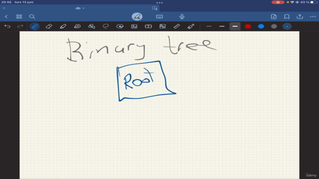Open the multitasking three-dots control
Screen dimensions: 319x179
point(159,2)
